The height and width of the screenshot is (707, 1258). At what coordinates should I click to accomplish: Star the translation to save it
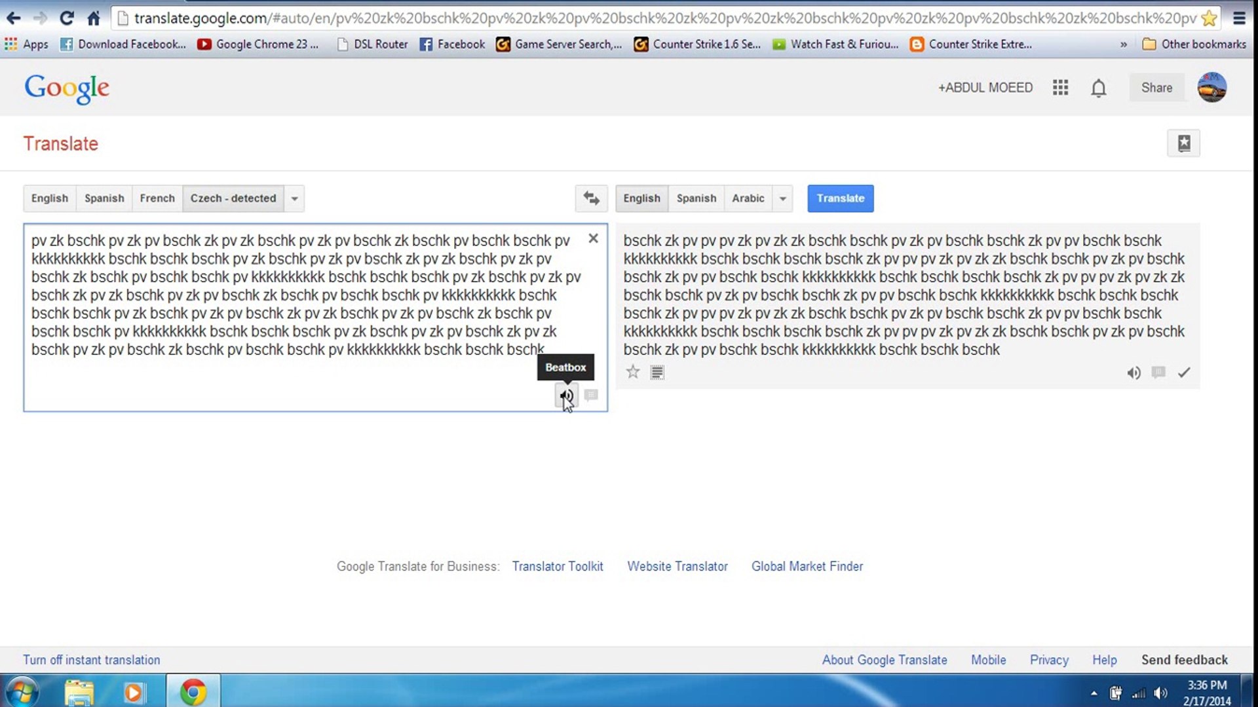click(632, 372)
